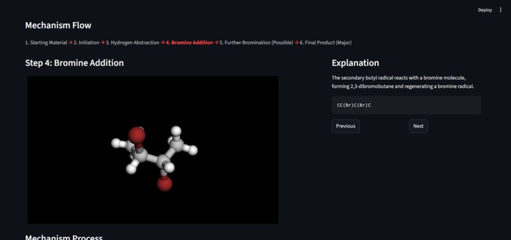Click highlighted '4. Bromine Addition' step

190,42
